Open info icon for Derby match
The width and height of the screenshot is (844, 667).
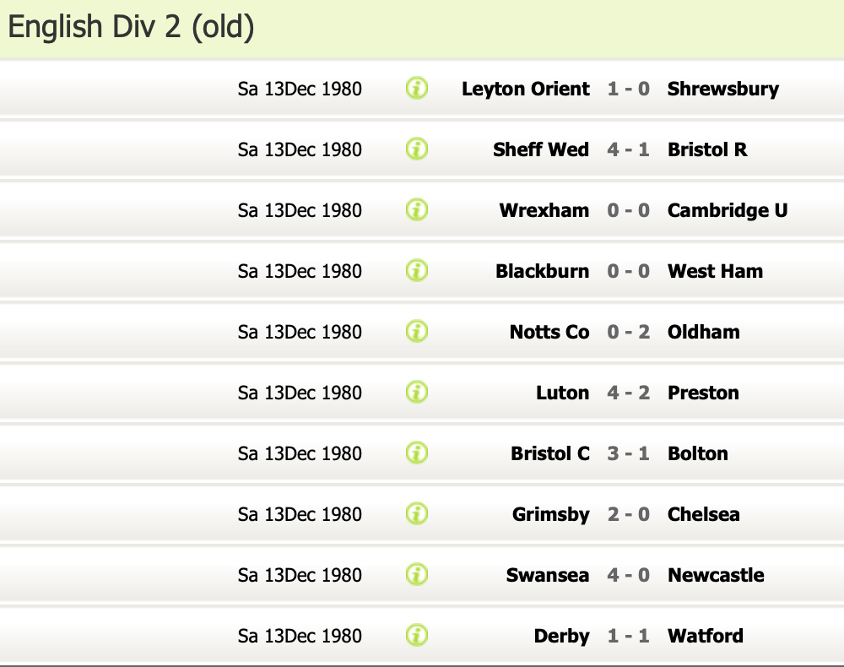(417, 636)
